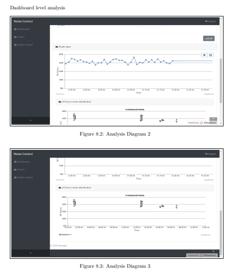Click 000webhost badge in Figure 8.2 screenshot
This screenshot has width=231, height=280.
202,123
